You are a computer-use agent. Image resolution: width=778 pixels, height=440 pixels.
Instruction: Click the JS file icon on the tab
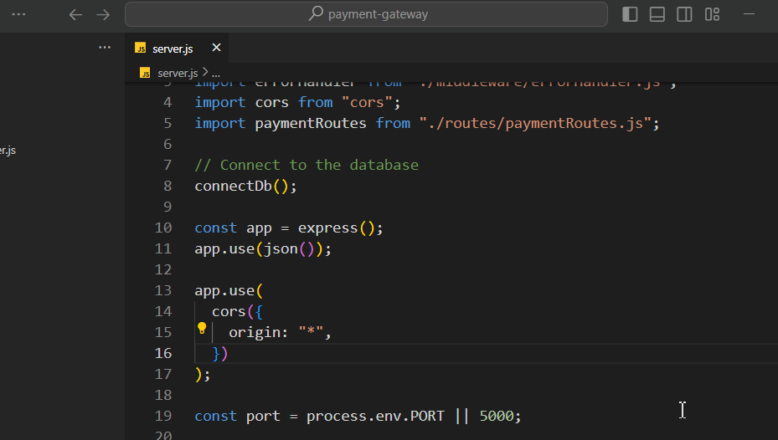pos(141,48)
